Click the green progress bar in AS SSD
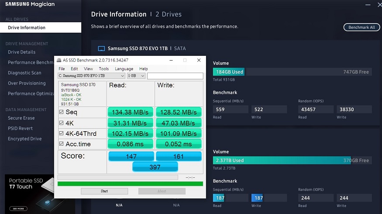The image size is (382, 214). coord(130,184)
